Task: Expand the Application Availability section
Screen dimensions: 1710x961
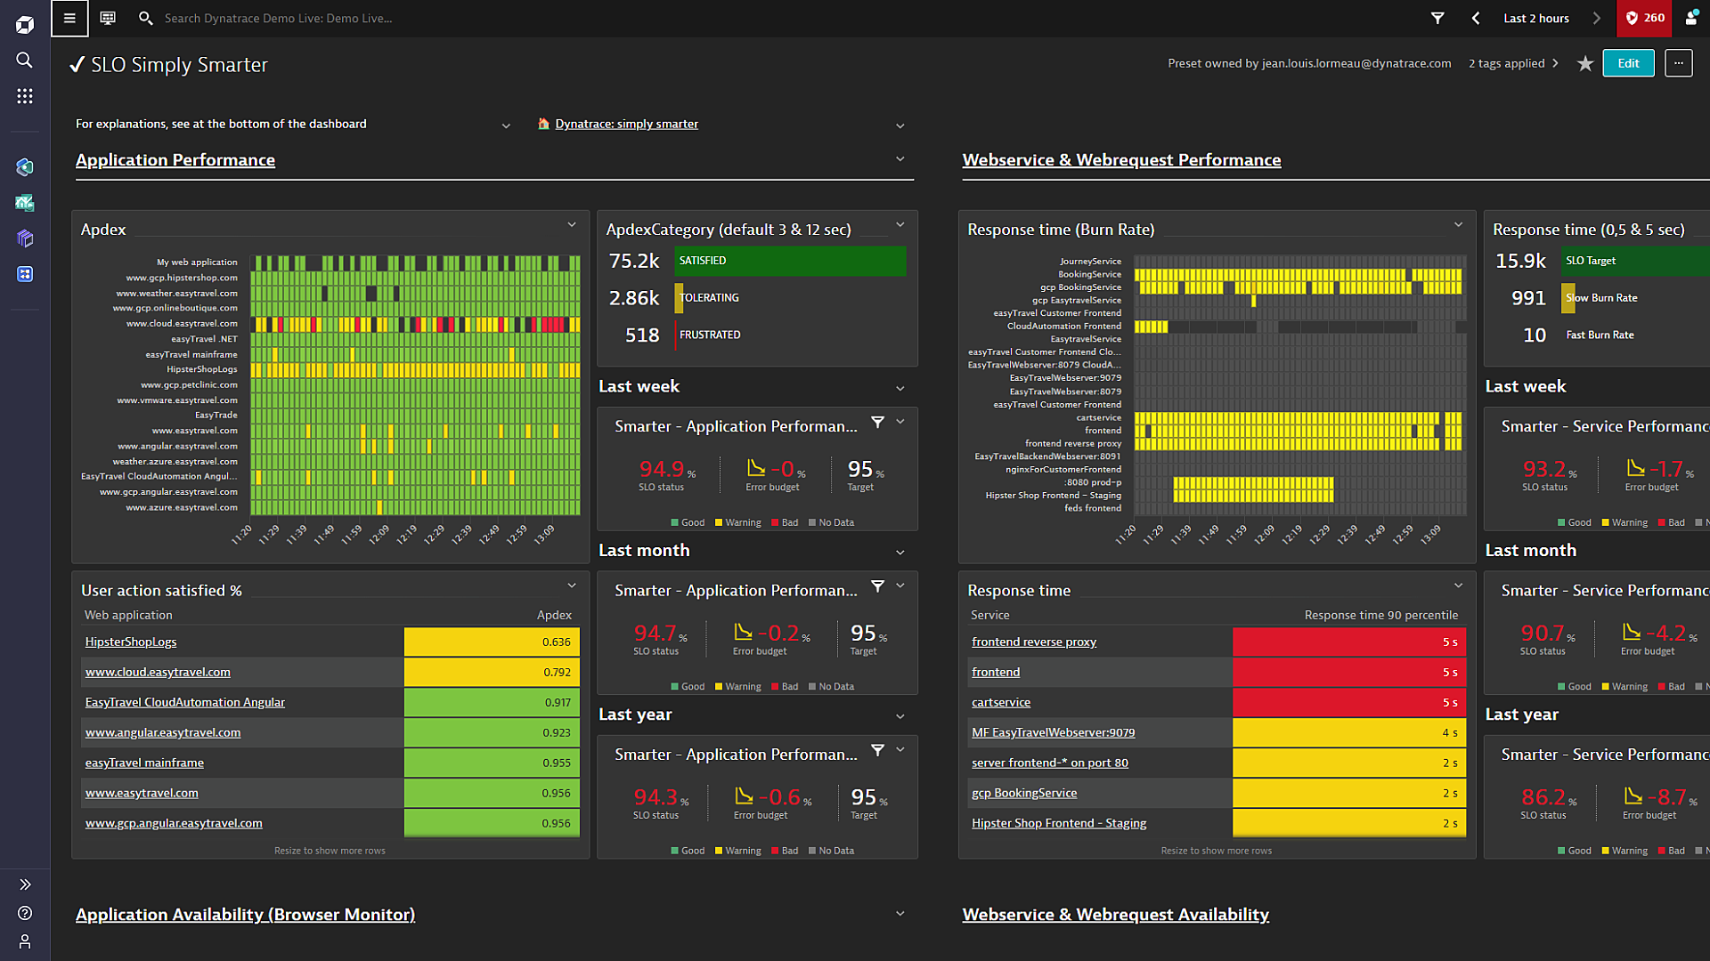Action: pos(900,914)
